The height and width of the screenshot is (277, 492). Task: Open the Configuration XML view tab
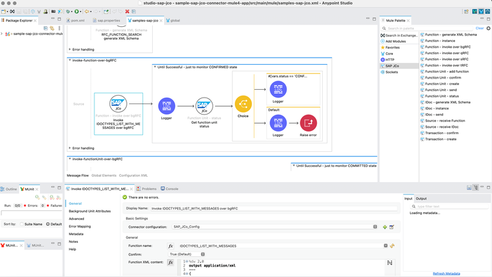(x=133, y=175)
